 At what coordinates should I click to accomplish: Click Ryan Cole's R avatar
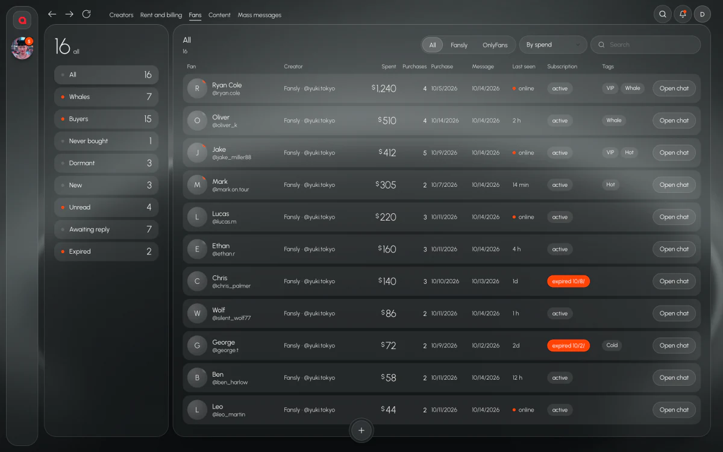pos(197,89)
